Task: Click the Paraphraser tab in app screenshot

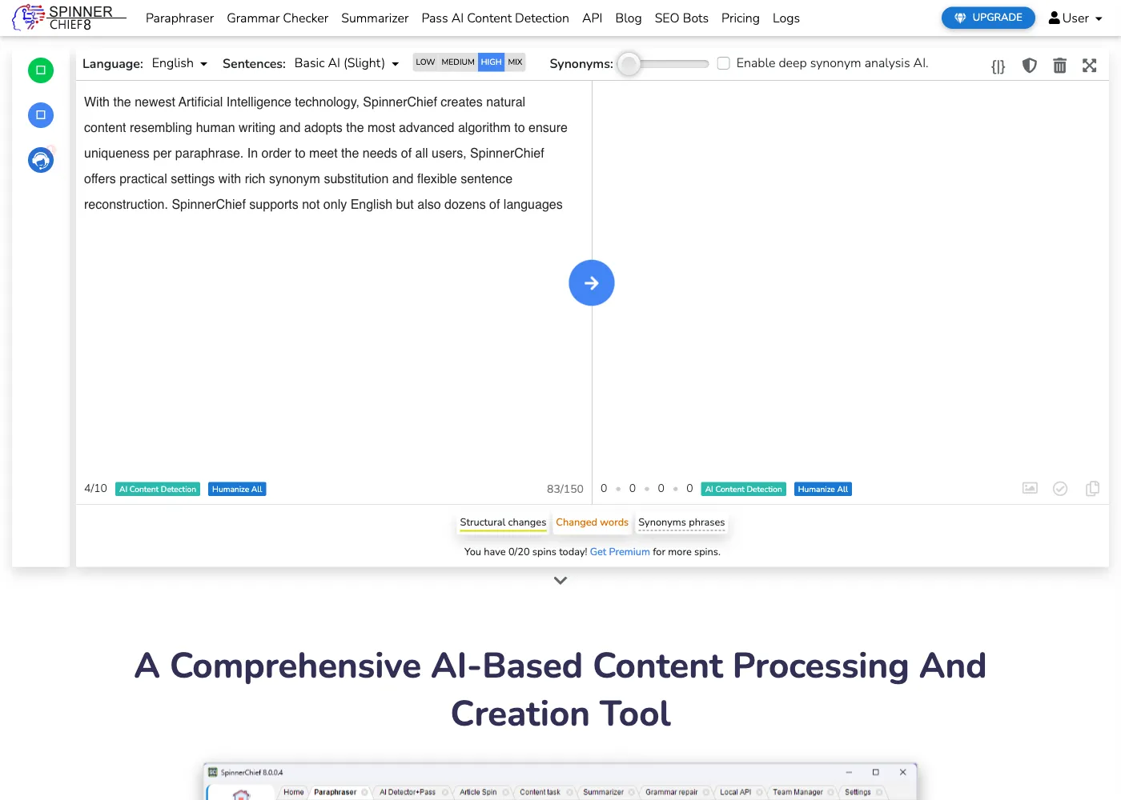Action: coord(335,792)
